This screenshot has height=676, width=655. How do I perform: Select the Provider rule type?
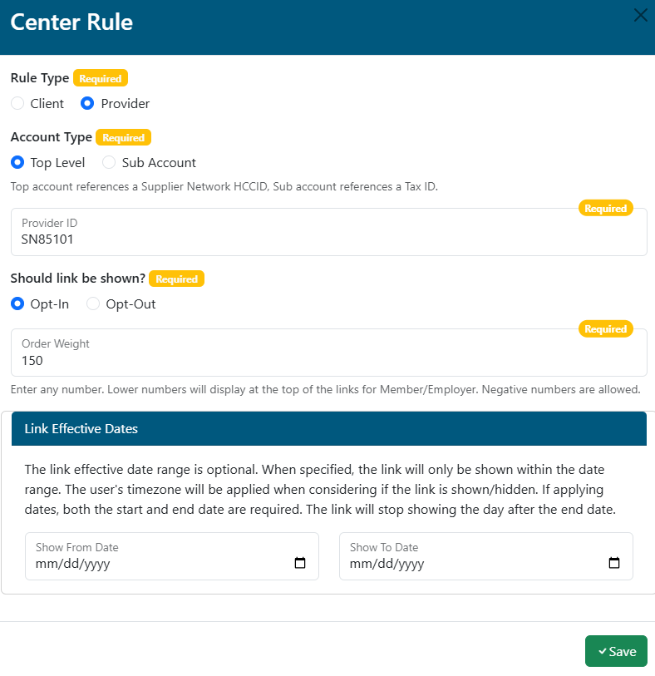87,104
